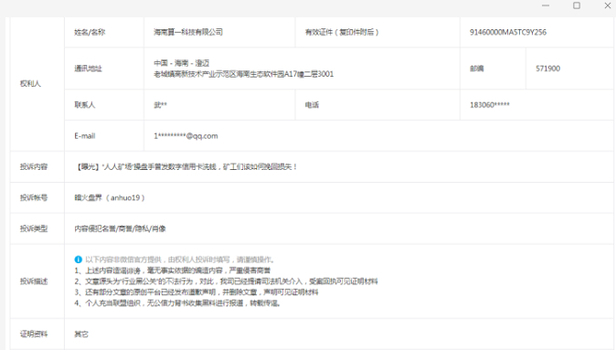Click complaint type 内容侵犯名誉/商誉/隐私/肖像
The height and width of the screenshot is (350, 616).
pos(121,228)
